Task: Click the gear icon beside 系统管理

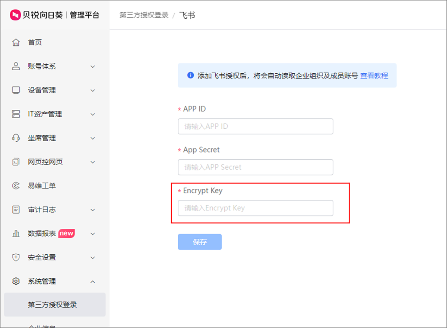Action: click(16, 281)
